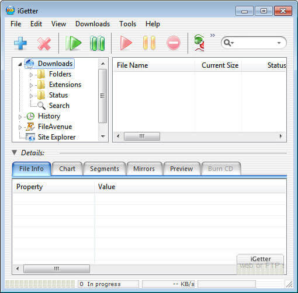The height and width of the screenshot is (293, 298).
Task: Click the red Resume download play icon
Action: (x=126, y=43)
